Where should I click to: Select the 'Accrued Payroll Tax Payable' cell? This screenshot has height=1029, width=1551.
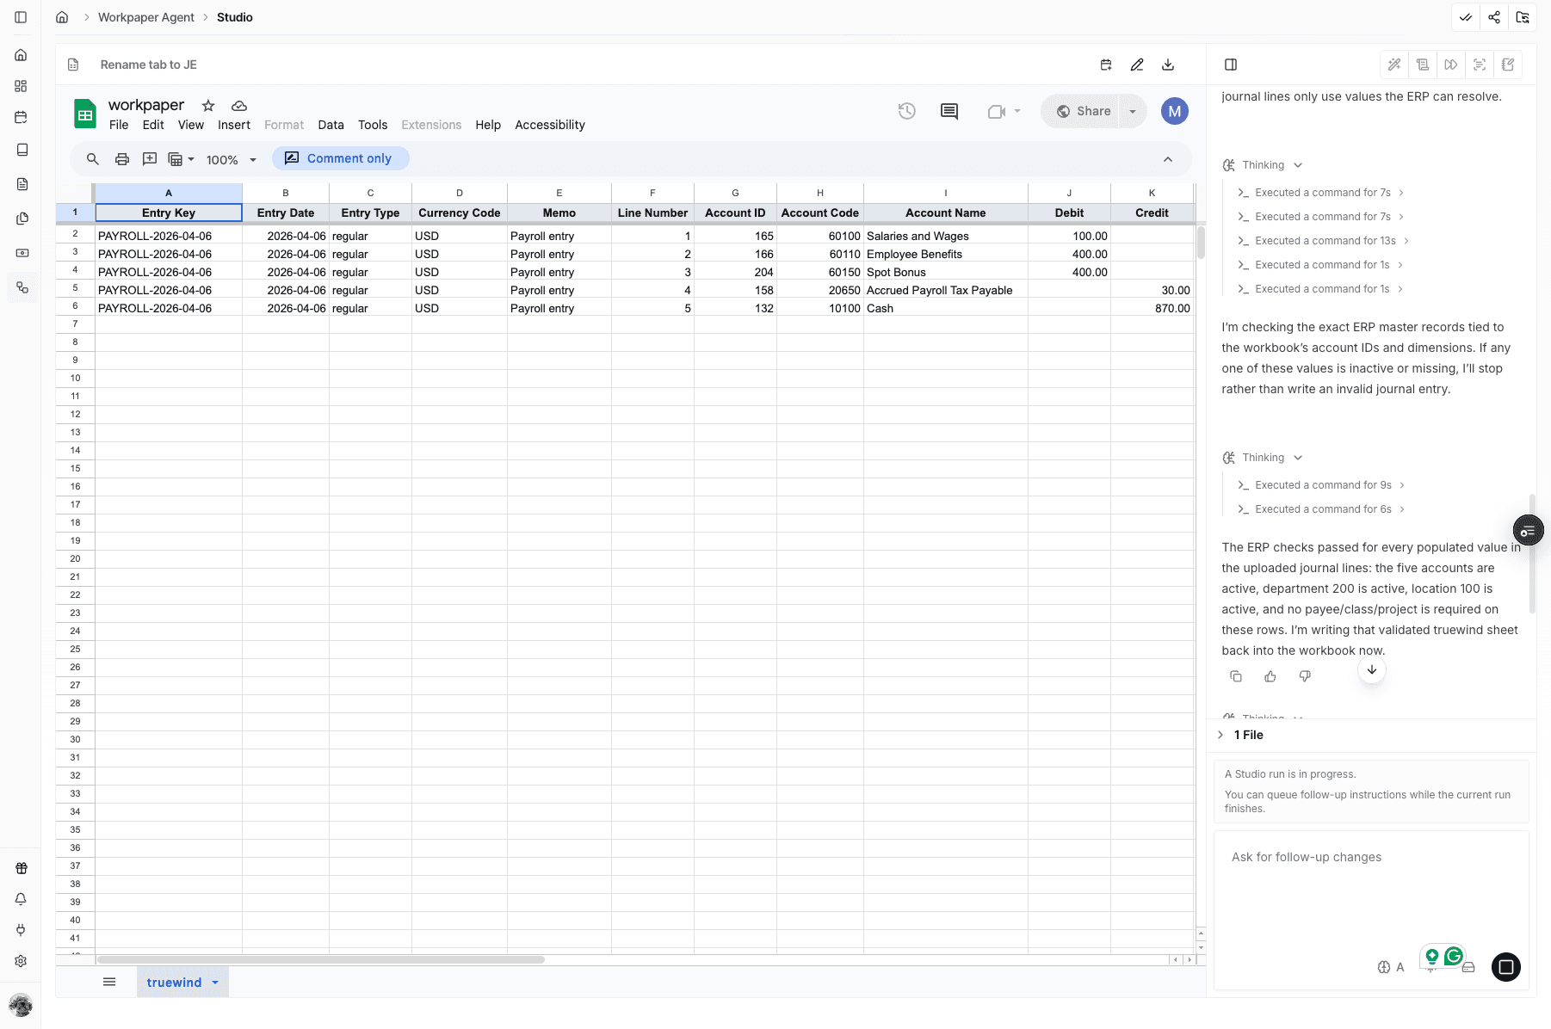coord(945,290)
